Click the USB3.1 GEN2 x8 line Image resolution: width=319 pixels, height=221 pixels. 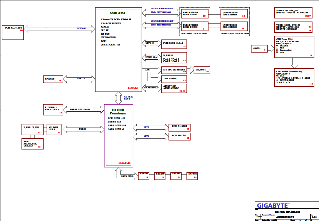pyautogui.click(x=117, y=126)
